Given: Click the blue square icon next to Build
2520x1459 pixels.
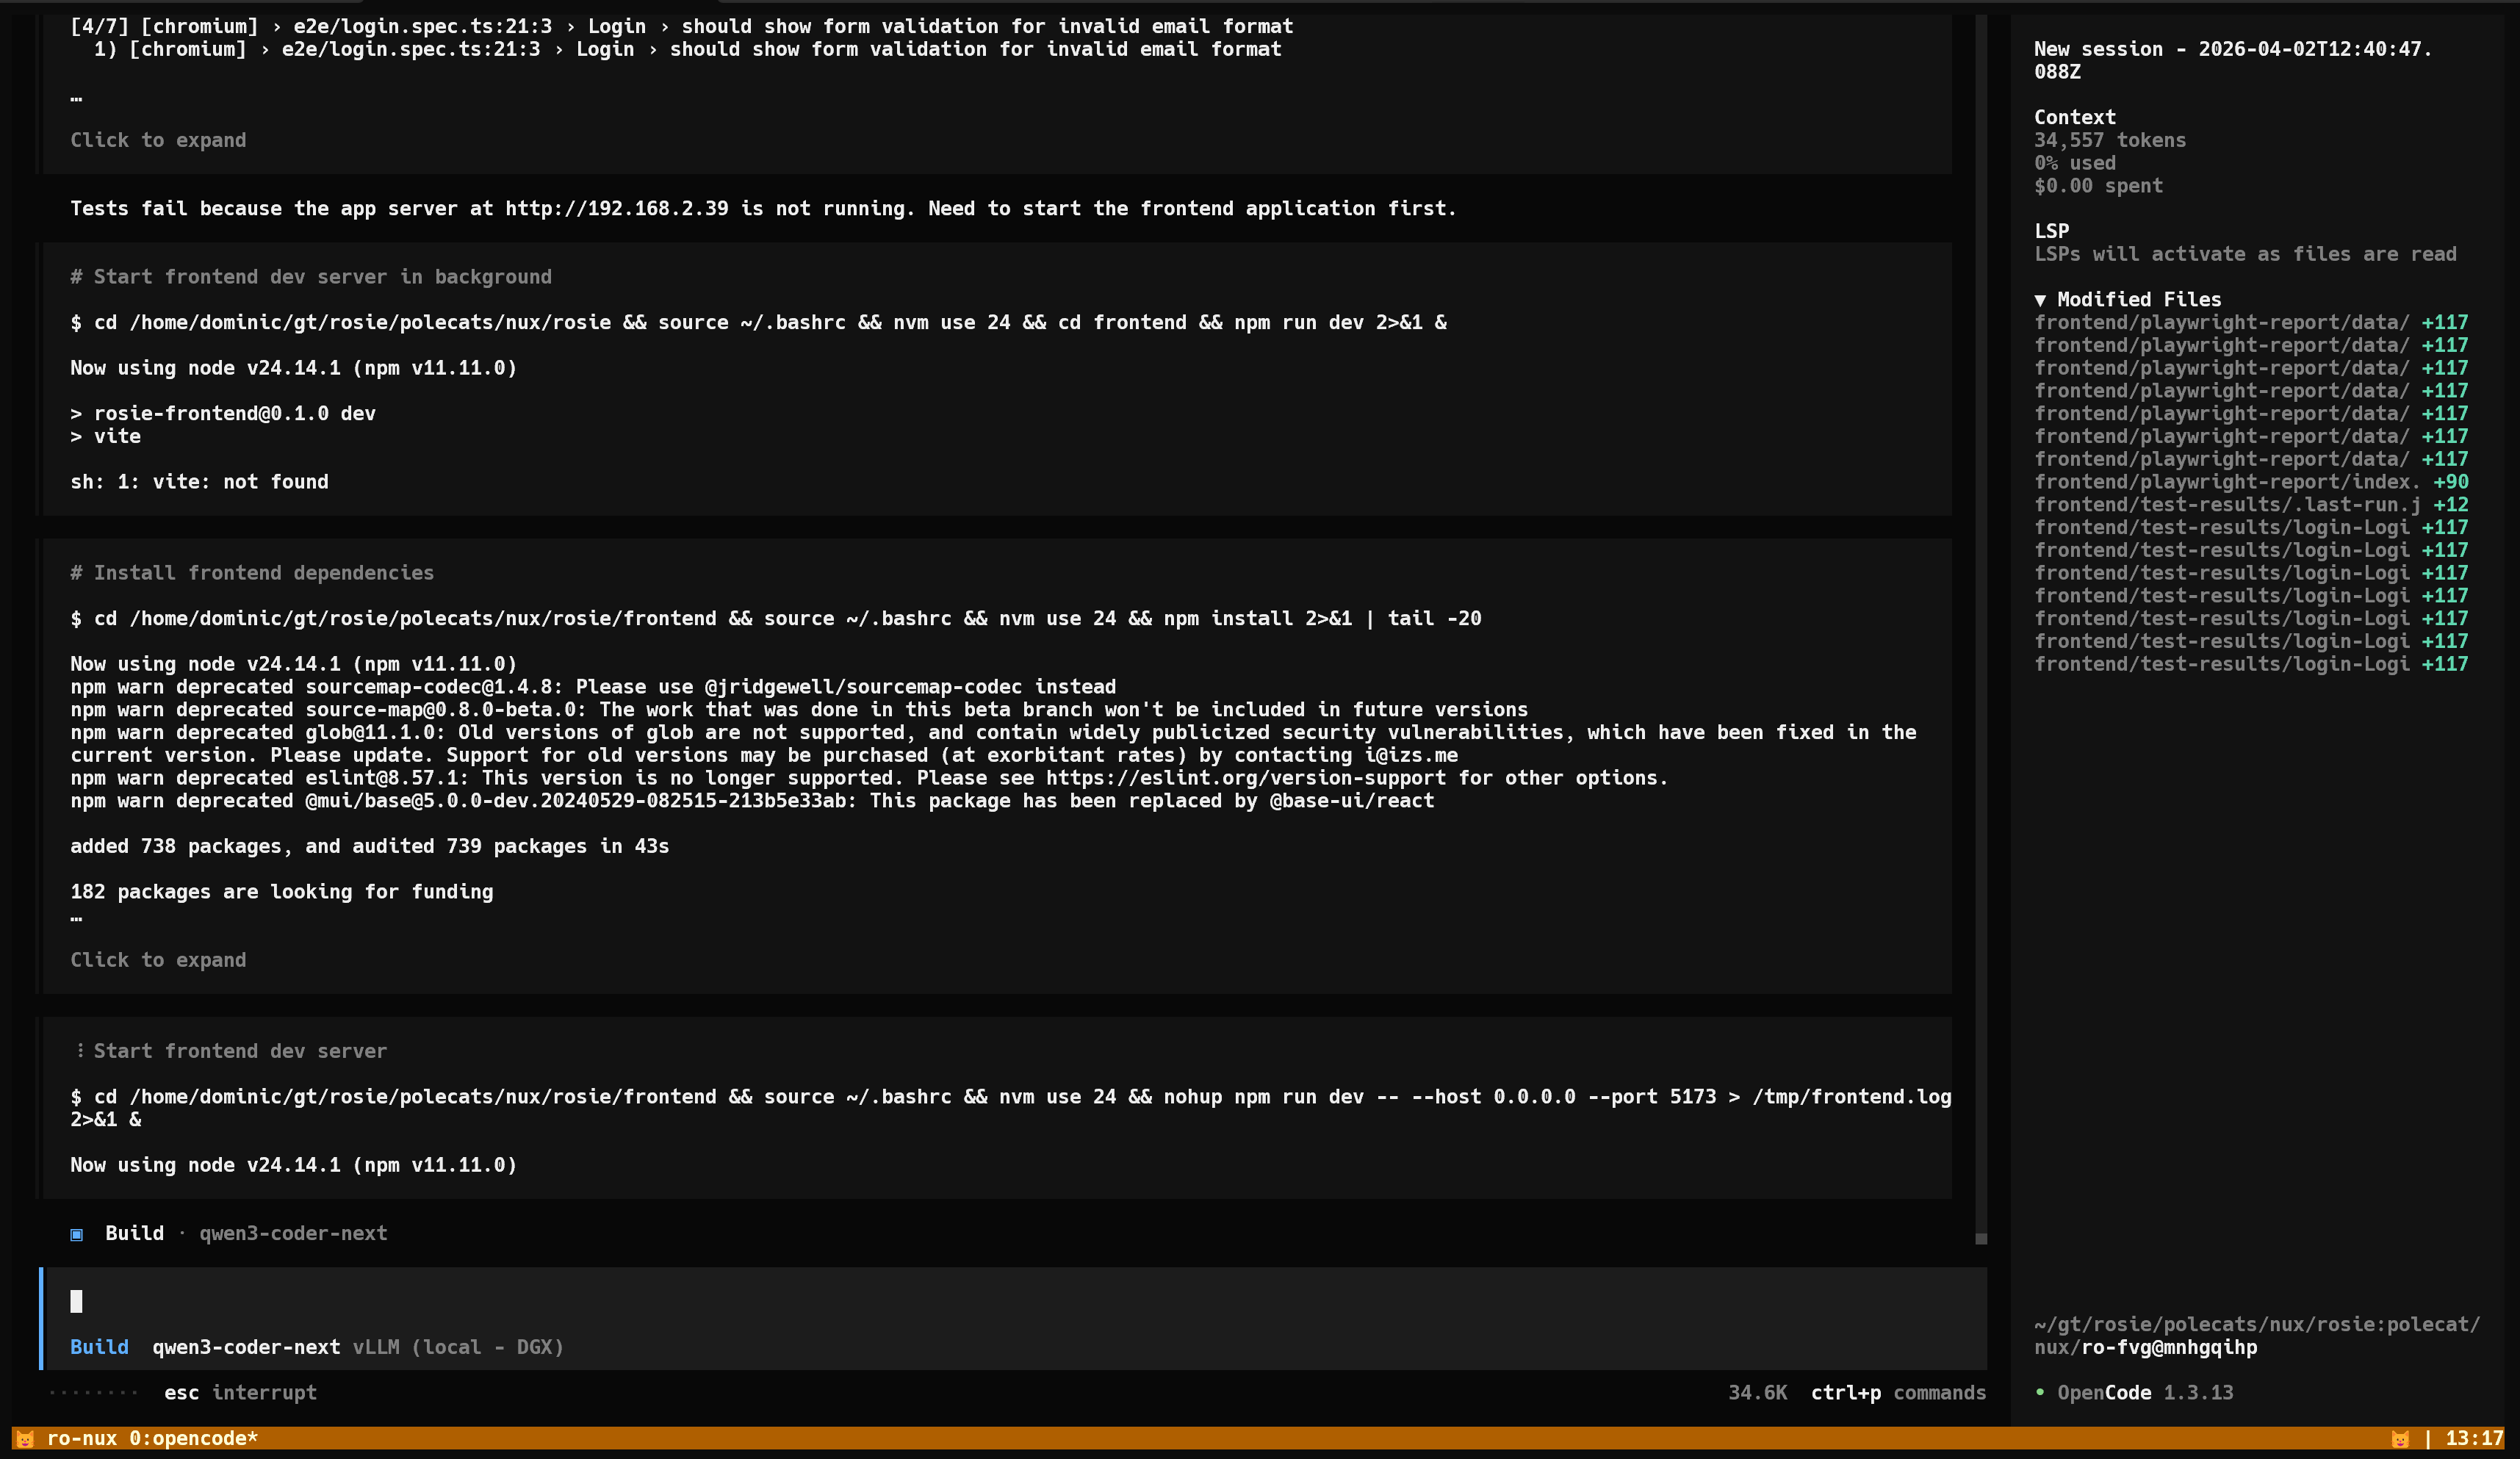Looking at the screenshot, I should tap(77, 1234).
